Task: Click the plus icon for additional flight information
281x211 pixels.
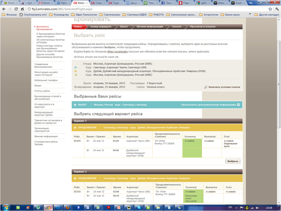Action: (238, 105)
